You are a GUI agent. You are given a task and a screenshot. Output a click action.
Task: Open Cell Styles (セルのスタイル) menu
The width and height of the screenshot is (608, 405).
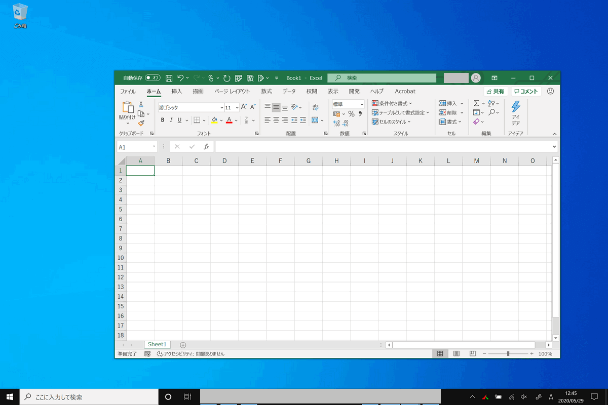point(391,121)
